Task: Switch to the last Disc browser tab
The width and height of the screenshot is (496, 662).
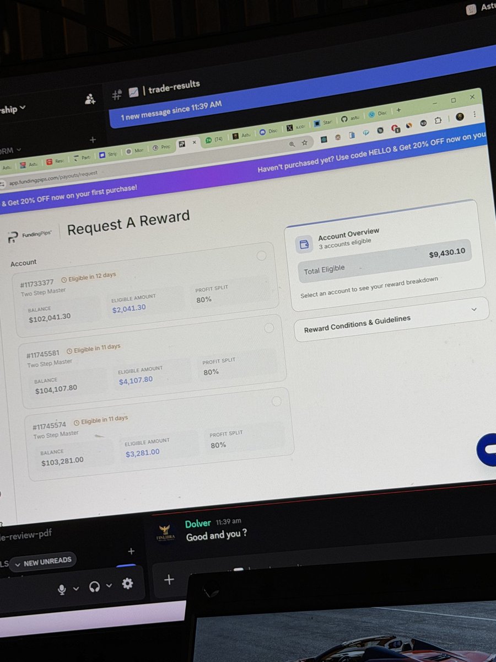Action: click(x=378, y=114)
